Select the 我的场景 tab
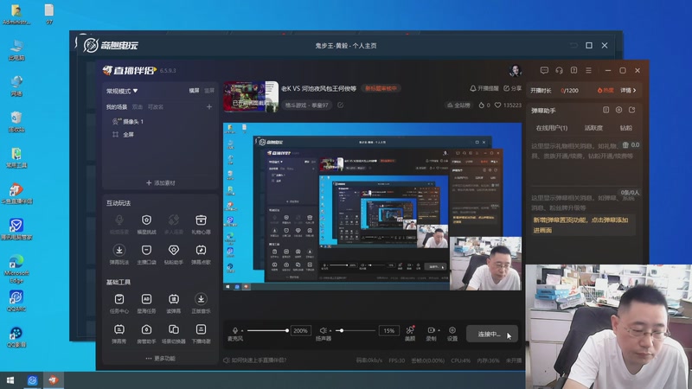692x389 pixels. 117,106
